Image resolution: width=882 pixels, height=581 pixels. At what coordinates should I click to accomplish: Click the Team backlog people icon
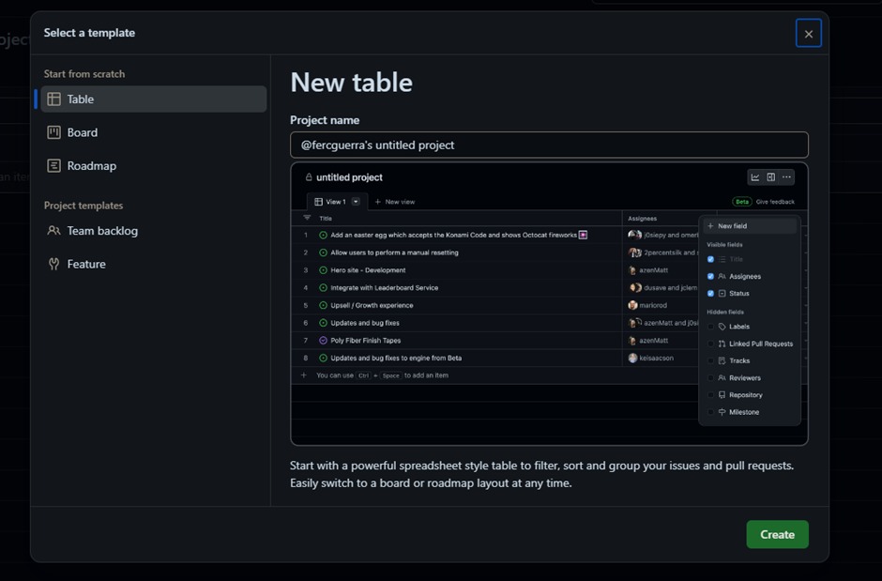click(54, 231)
